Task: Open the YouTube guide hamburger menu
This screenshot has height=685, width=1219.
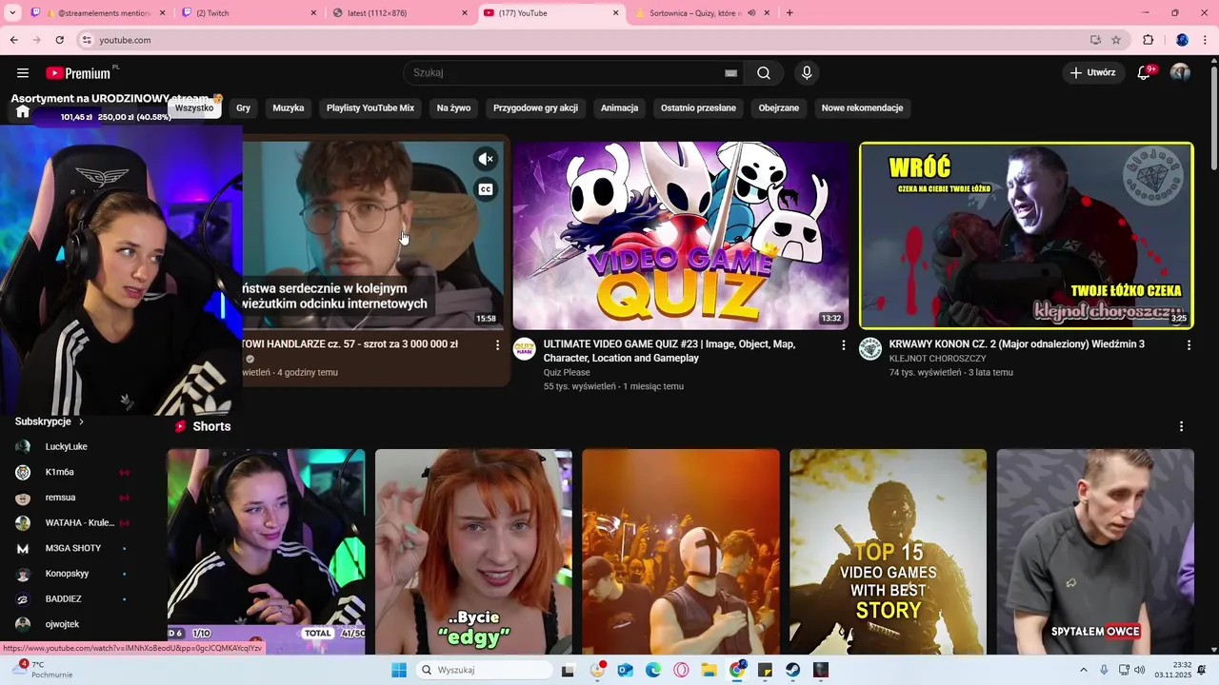Action: pos(23,73)
